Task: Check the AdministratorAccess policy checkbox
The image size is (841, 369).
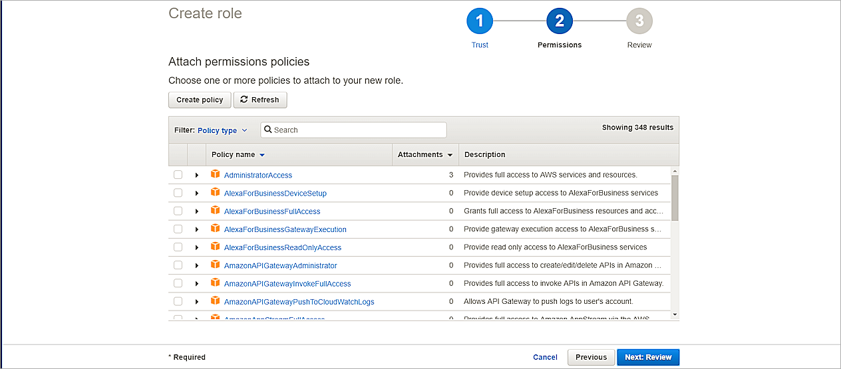Action: coord(178,175)
